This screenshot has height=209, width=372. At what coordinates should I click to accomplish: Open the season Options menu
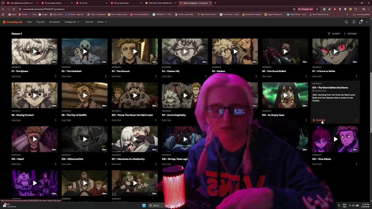(350, 34)
